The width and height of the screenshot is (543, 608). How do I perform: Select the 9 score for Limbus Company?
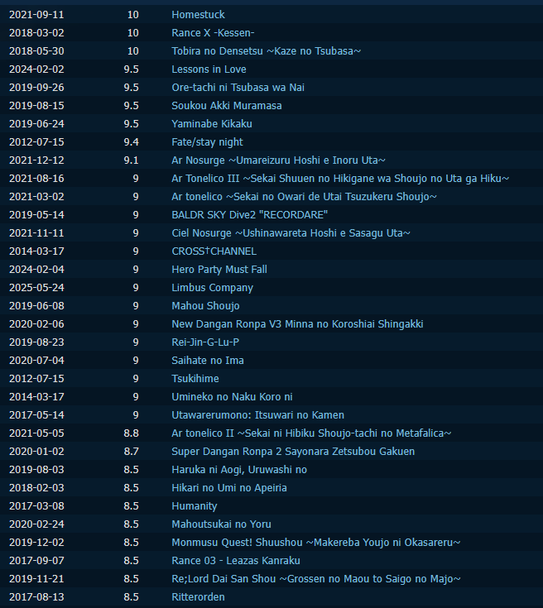point(136,288)
